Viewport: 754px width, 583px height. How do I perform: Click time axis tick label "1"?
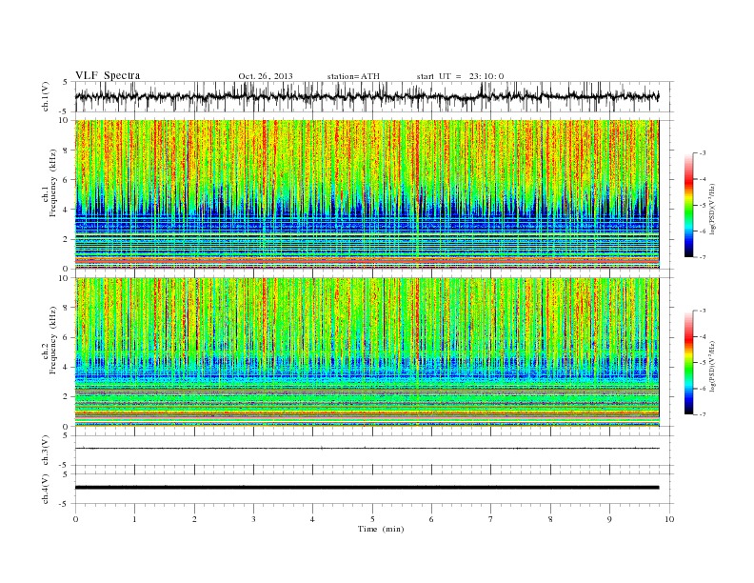(134, 519)
